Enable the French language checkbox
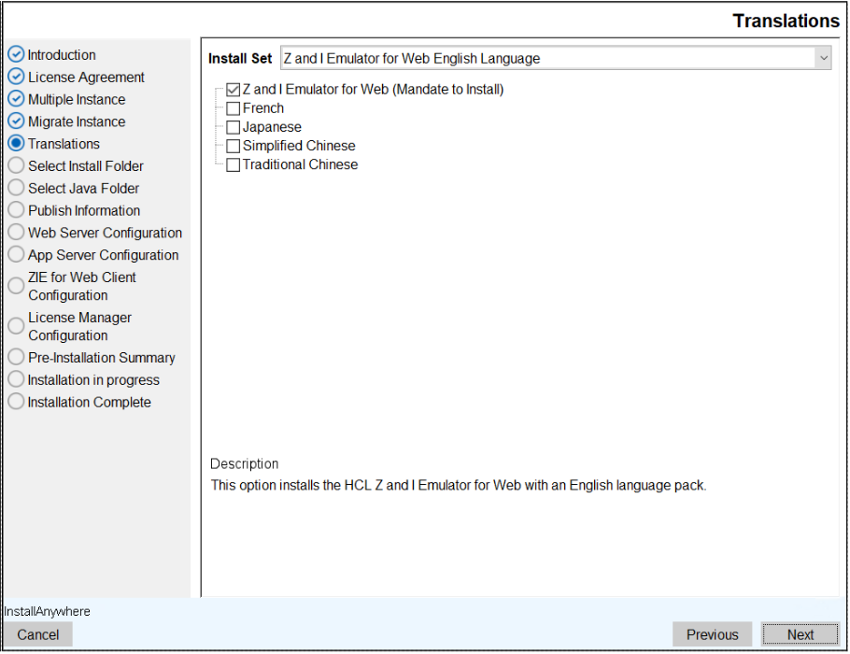Image resolution: width=850 pixels, height=654 pixels. [x=234, y=108]
